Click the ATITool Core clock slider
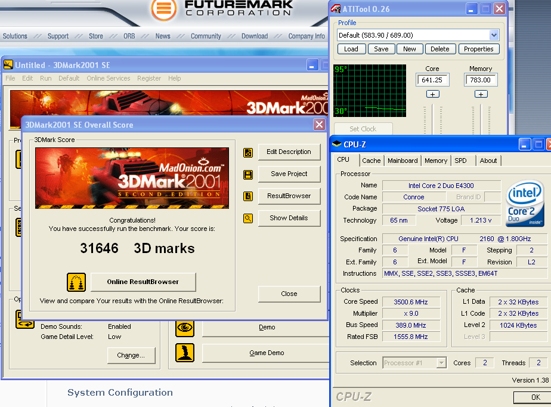The width and height of the screenshot is (551, 407). 432,119
